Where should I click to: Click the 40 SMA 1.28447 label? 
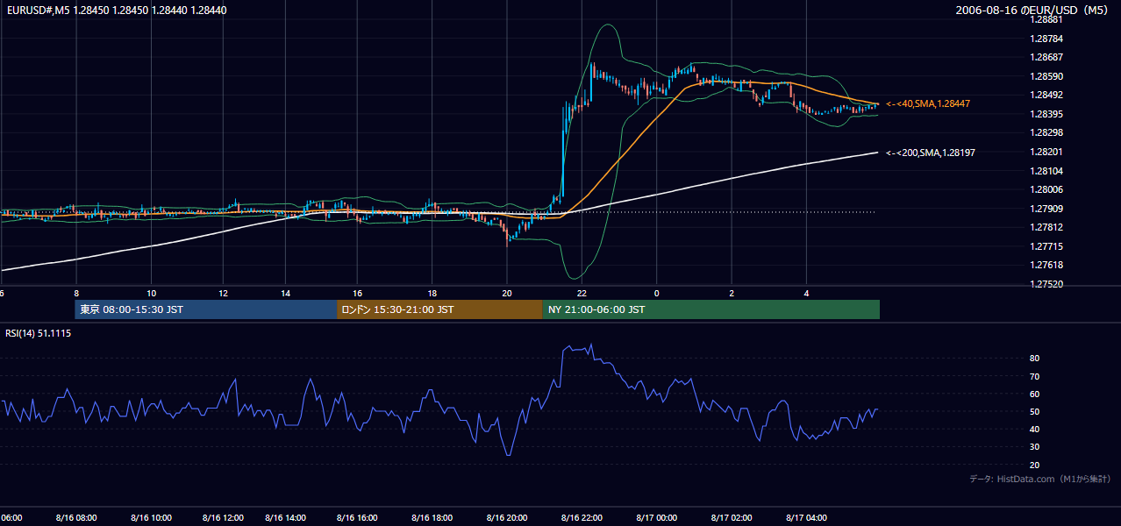click(x=927, y=103)
